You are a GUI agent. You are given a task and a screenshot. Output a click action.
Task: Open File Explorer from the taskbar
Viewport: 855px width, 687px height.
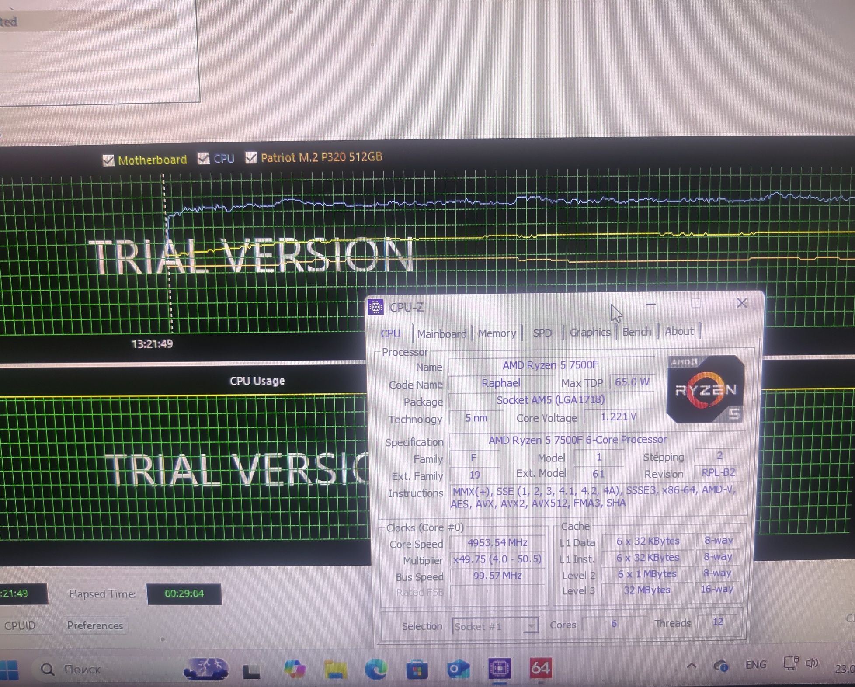pyautogui.click(x=335, y=670)
